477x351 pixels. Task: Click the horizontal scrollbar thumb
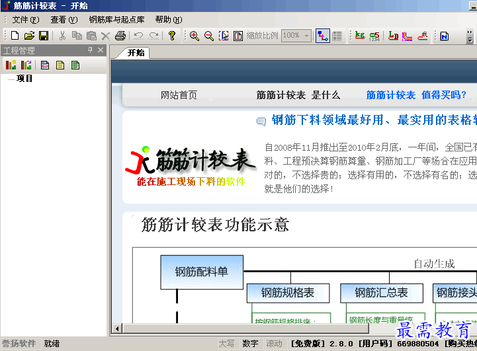[x=245, y=329]
